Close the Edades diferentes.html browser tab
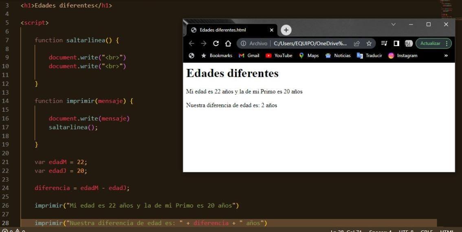Screen dimensions: 462x232 click(272, 30)
